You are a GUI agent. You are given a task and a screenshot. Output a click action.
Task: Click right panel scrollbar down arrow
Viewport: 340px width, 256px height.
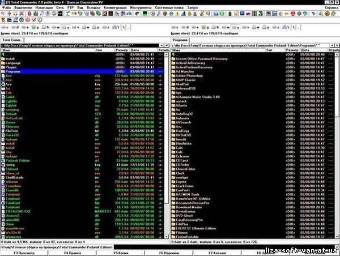point(337,237)
